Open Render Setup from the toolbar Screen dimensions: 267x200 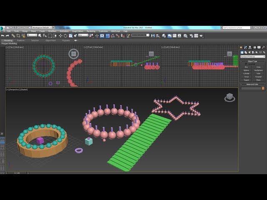(191, 36)
